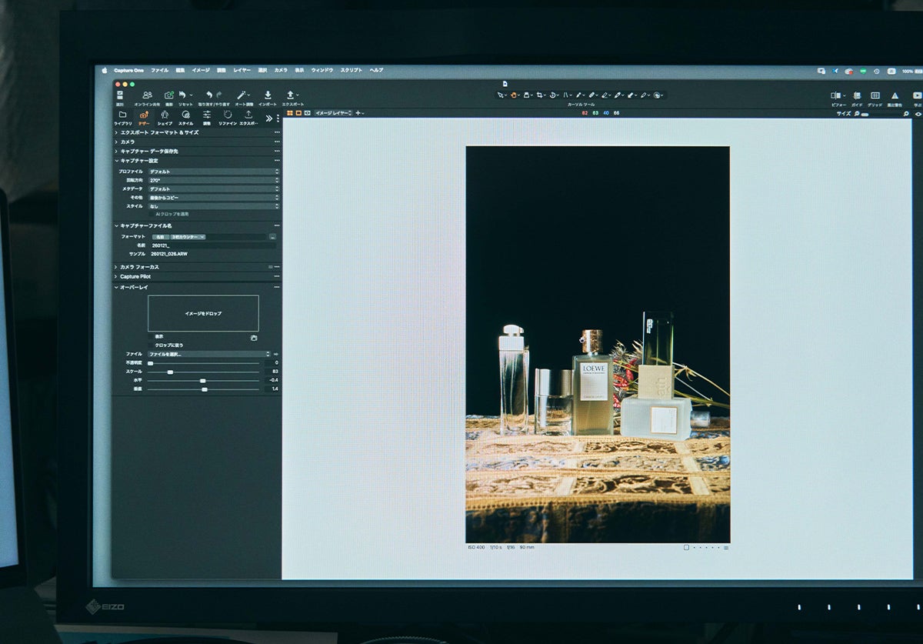This screenshot has height=644, width=923.
Task: Enable the overlay 表示 (Show) checkbox
Action: tap(151, 337)
